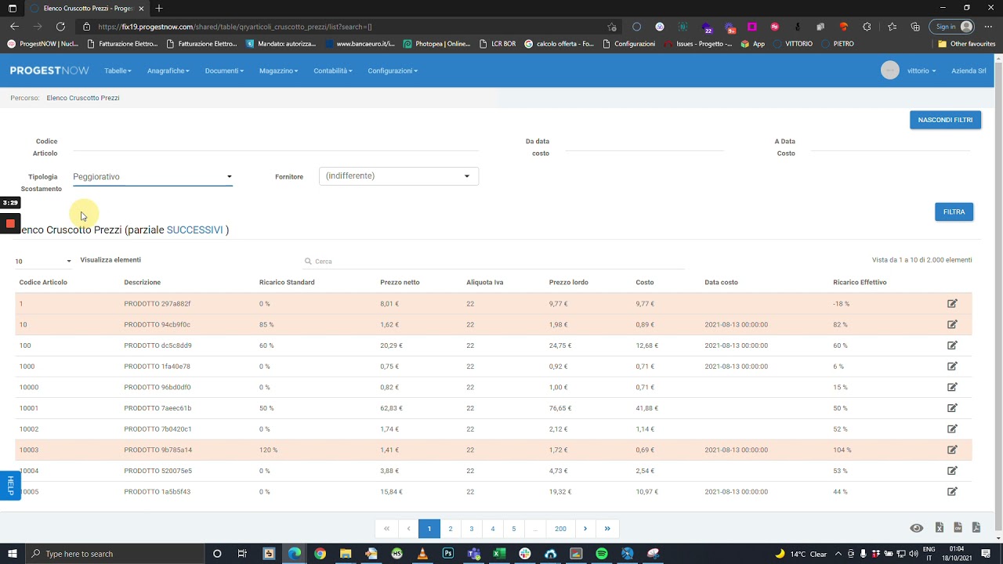Edit row for PRODOTTO 7aeec61b

952,408
